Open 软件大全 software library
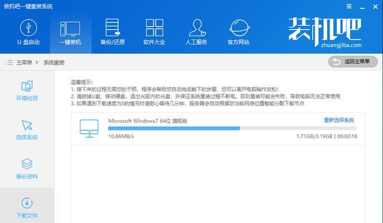 pyautogui.click(x=154, y=32)
